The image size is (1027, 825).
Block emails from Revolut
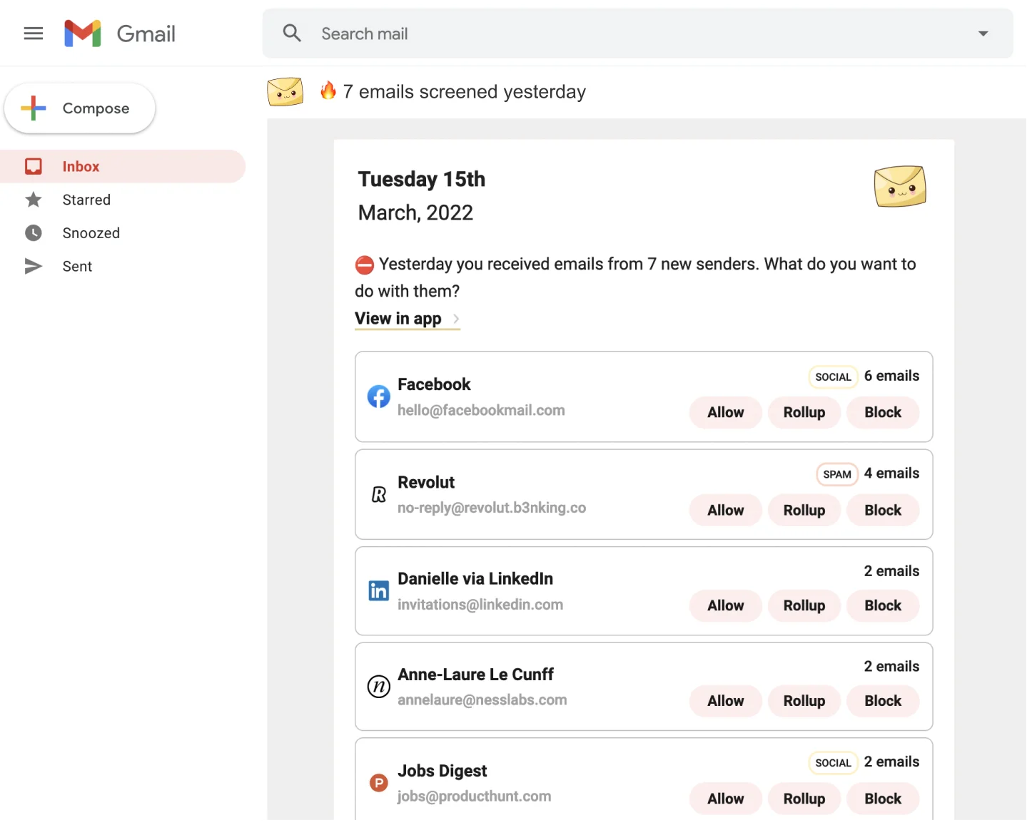pyautogui.click(x=883, y=510)
